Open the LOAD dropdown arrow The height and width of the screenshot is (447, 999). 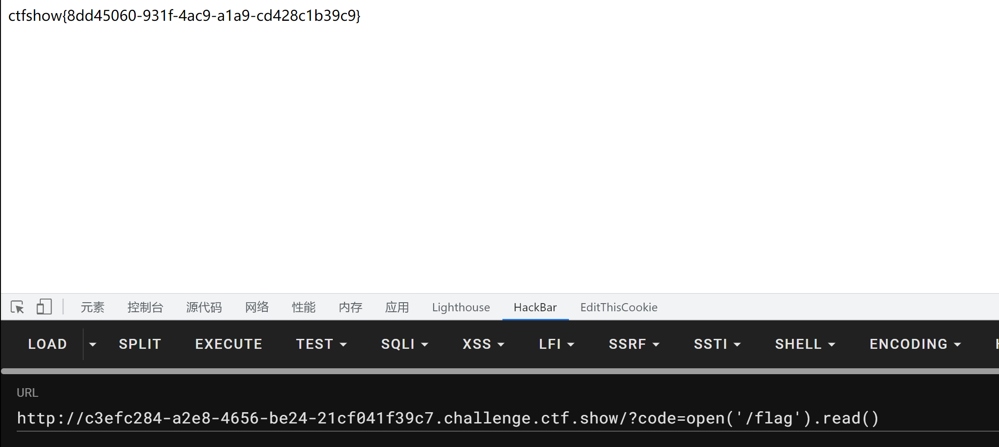pos(93,344)
